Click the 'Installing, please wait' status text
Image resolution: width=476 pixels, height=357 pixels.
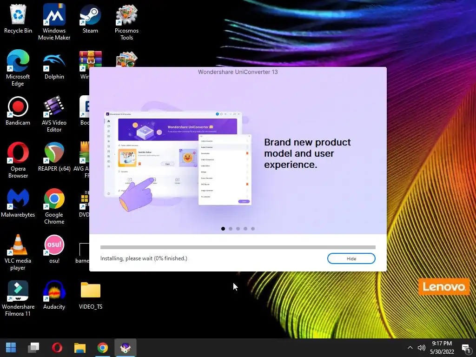pyautogui.click(x=144, y=258)
